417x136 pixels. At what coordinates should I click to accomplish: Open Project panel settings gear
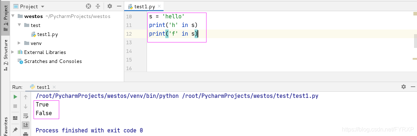click(x=109, y=6)
